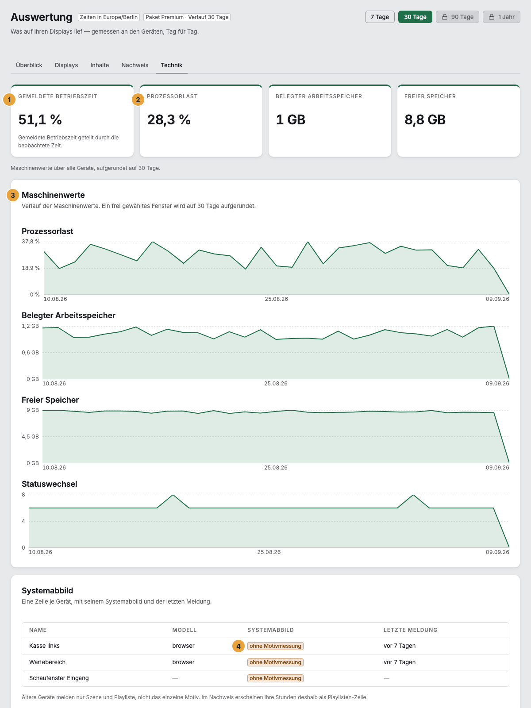Select the Schaufenster Eingang device name
531x708 pixels.
[59, 678]
